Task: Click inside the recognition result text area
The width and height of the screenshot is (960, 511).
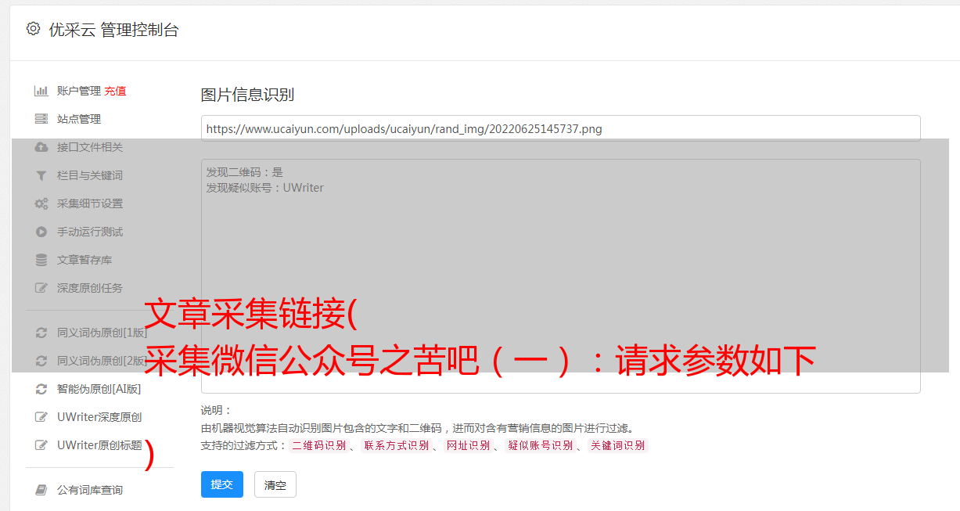Action: (x=560, y=275)
